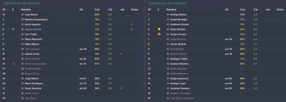The height and width of the screenshot is (102, 286).
Task: Click the info icon beside Juan Danilo Santacruz
Action: (x=168, y=98)
